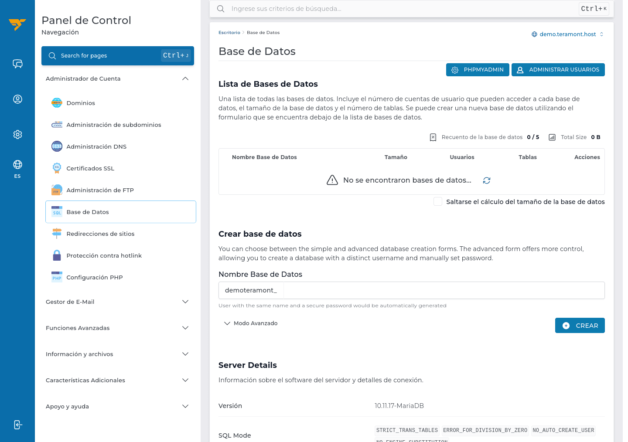Click the 10.11.17-MariaDB version value
Image resolution: width=628 pixels, height=442 pixels.
coord(399,406)
